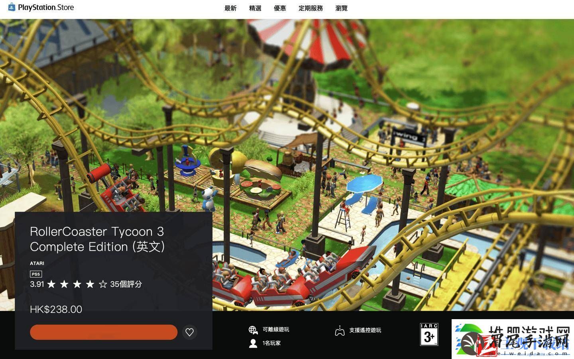Click the remote play controller icon
574x359 pixels.
(x=340, y=331)
